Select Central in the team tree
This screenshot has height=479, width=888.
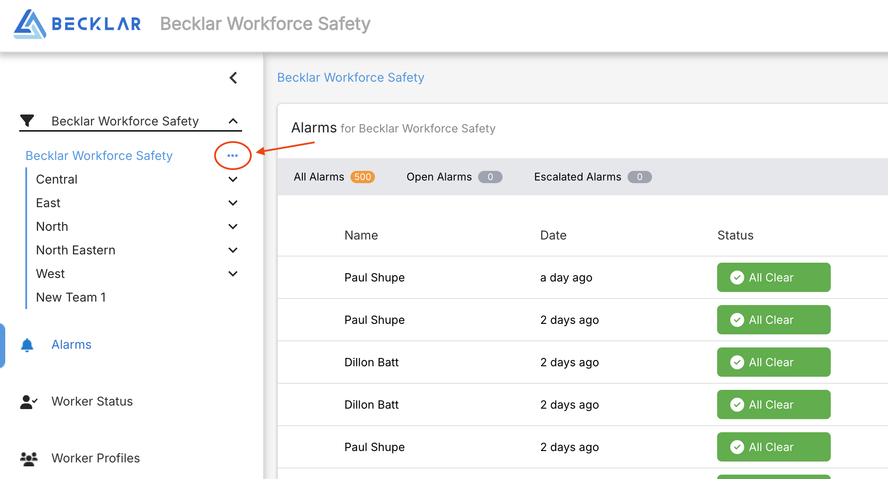coord(57,179)
